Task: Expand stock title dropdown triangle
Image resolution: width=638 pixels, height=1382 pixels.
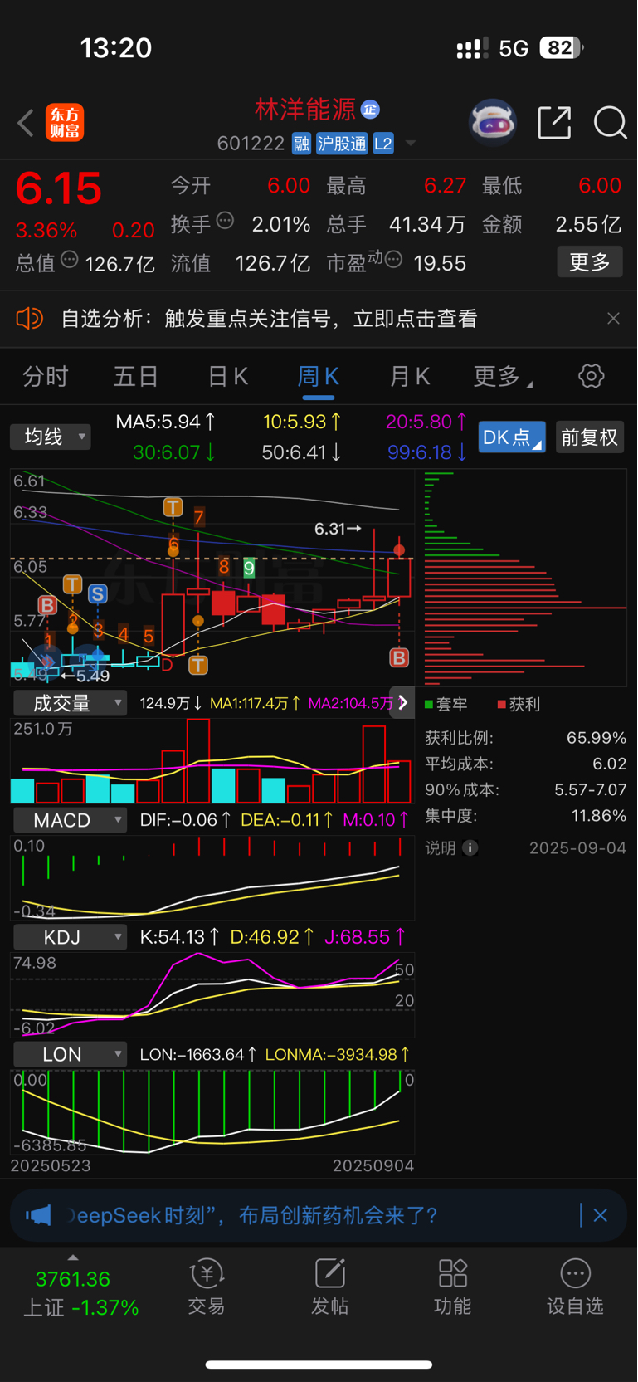Action: (411, 144)
